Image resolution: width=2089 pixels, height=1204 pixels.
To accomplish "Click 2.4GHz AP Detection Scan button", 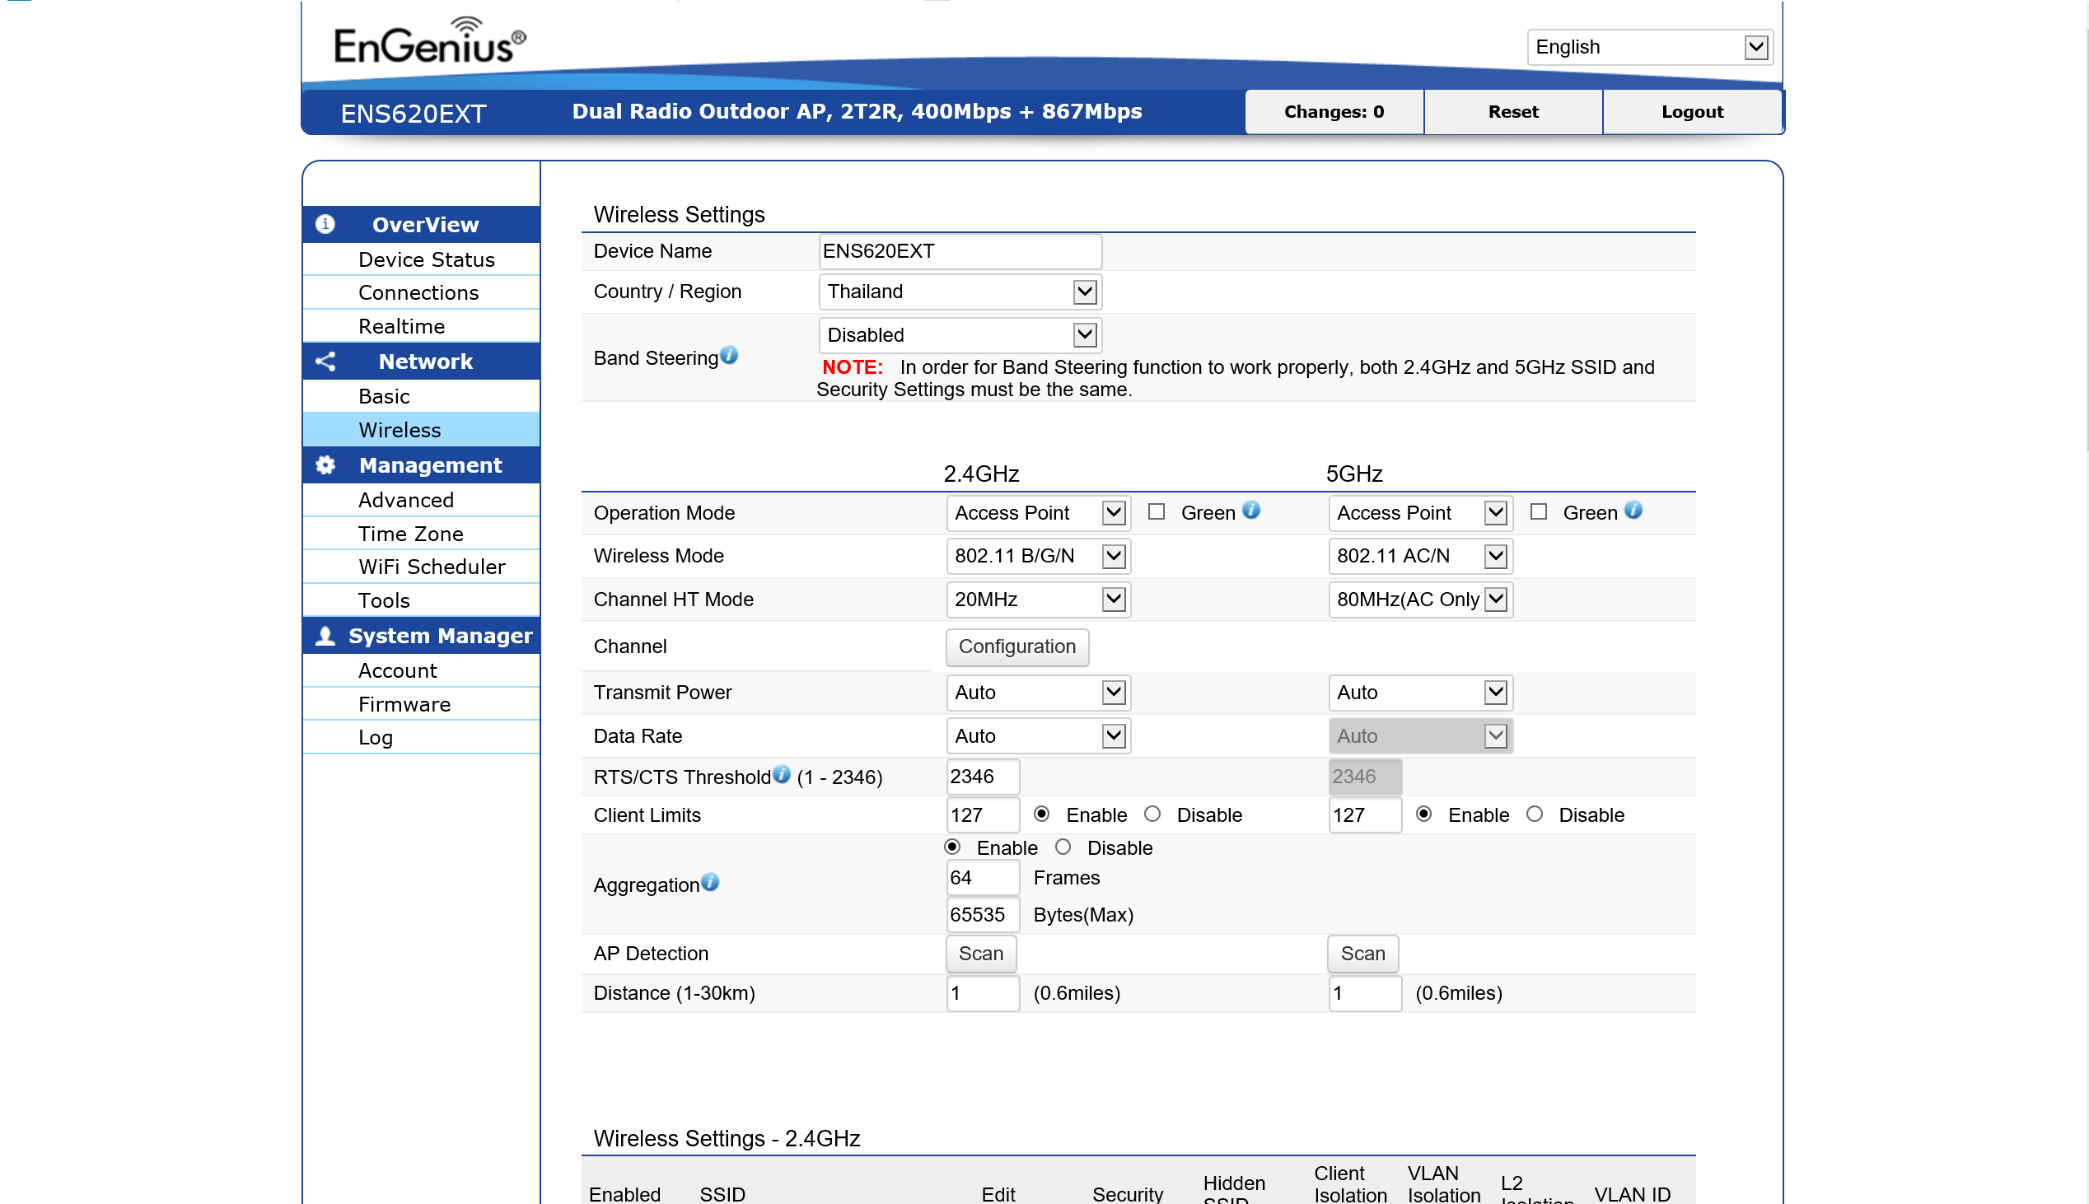I will click(981, 954).
